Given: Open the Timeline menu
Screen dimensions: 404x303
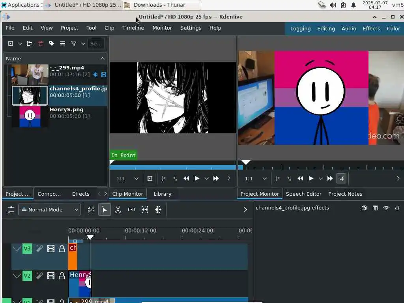Looking at the screenshot, I should [x=133, y=28].
